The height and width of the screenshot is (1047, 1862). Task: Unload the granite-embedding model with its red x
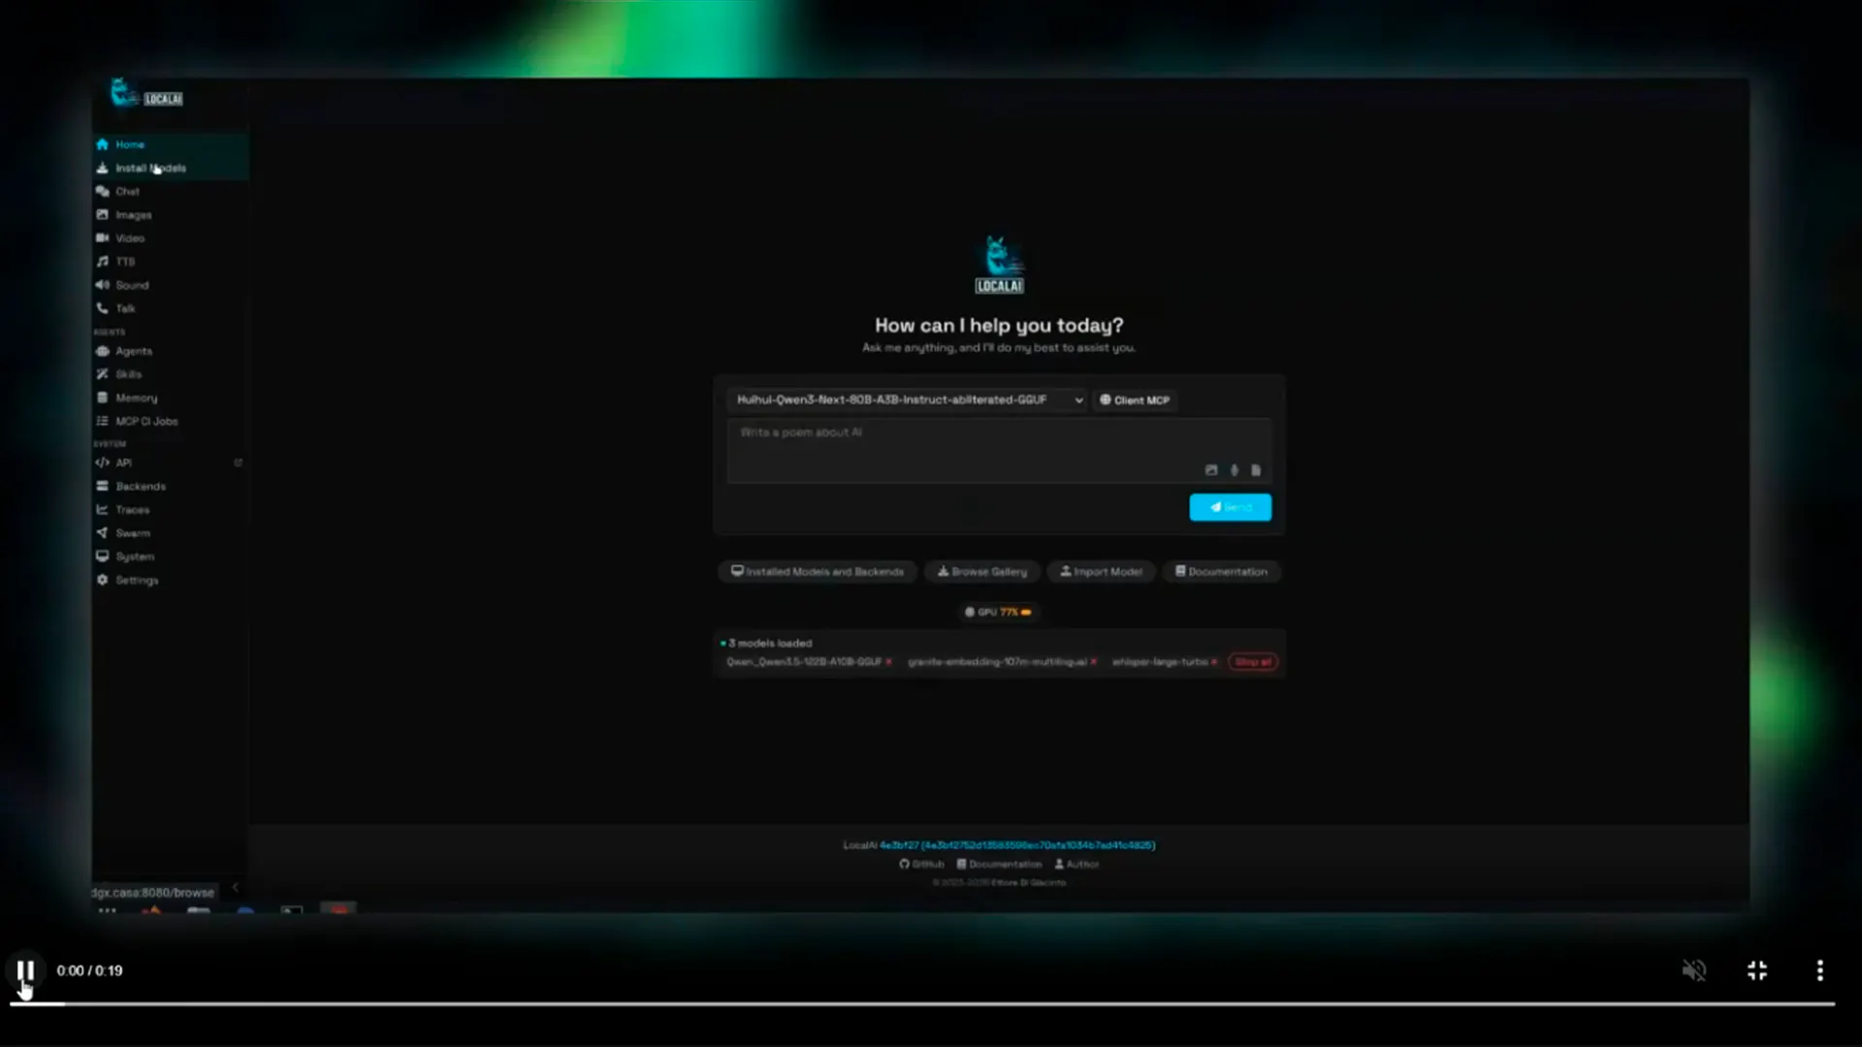1093,662
